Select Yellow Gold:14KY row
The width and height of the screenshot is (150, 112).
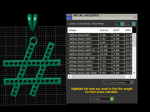[x=100, y=43]
